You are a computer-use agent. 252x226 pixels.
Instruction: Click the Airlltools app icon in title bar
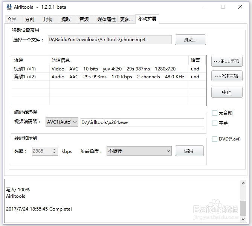[x=9, y=7]
